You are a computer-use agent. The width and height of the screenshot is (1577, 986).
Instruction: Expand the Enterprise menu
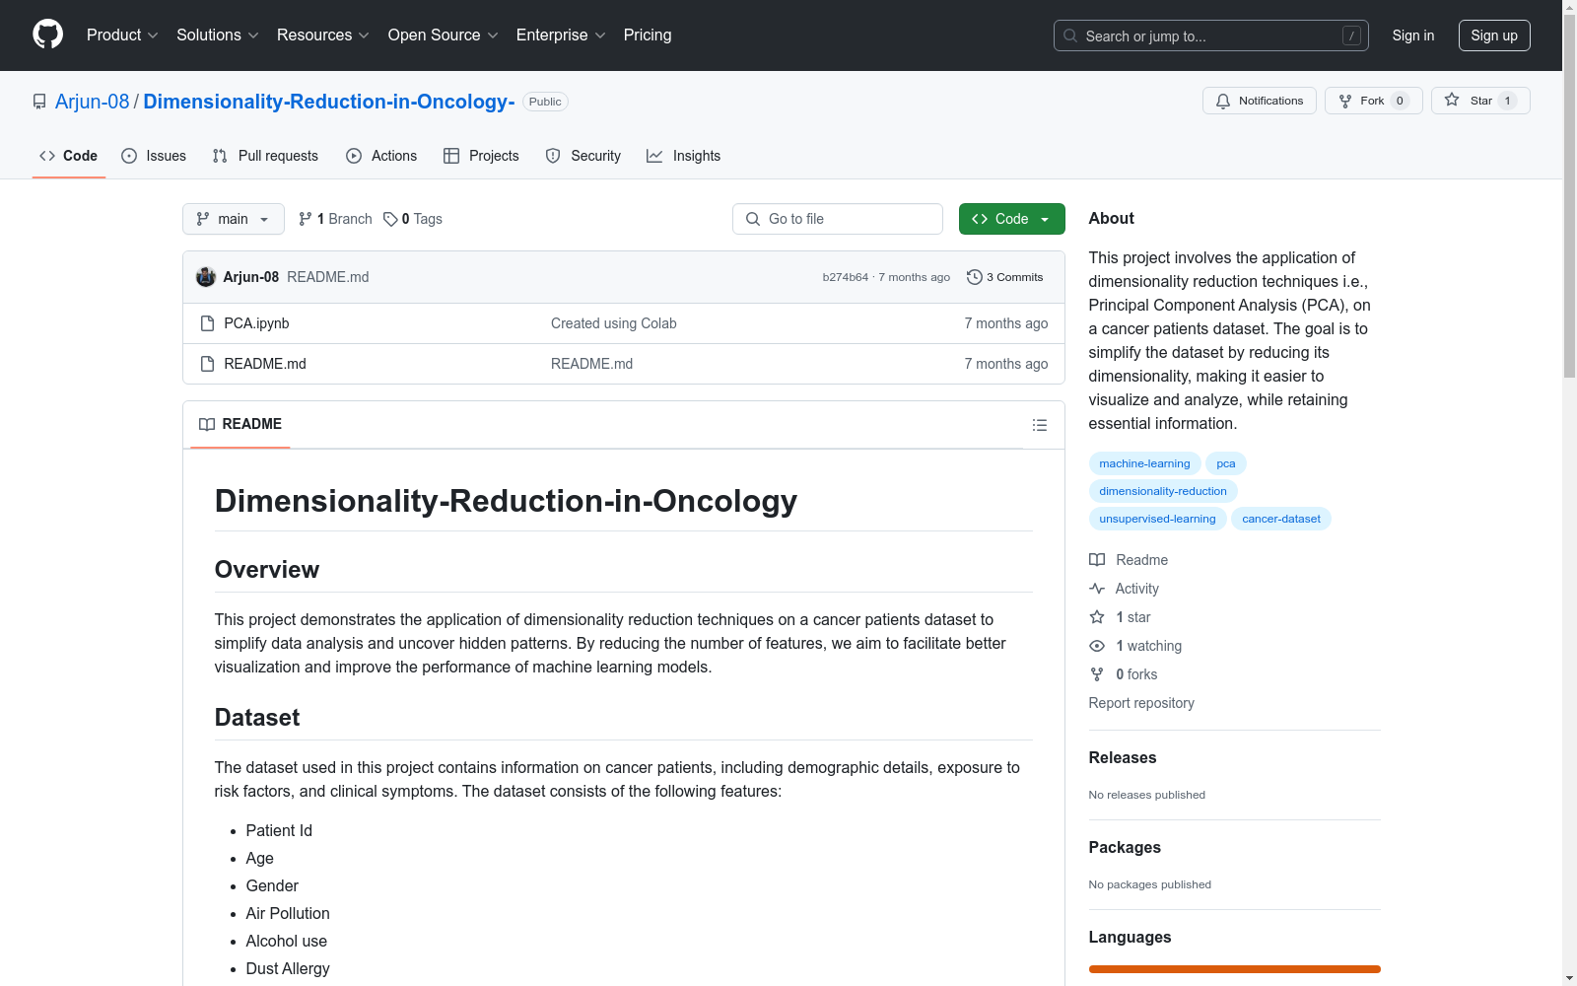tap(561, 35)
